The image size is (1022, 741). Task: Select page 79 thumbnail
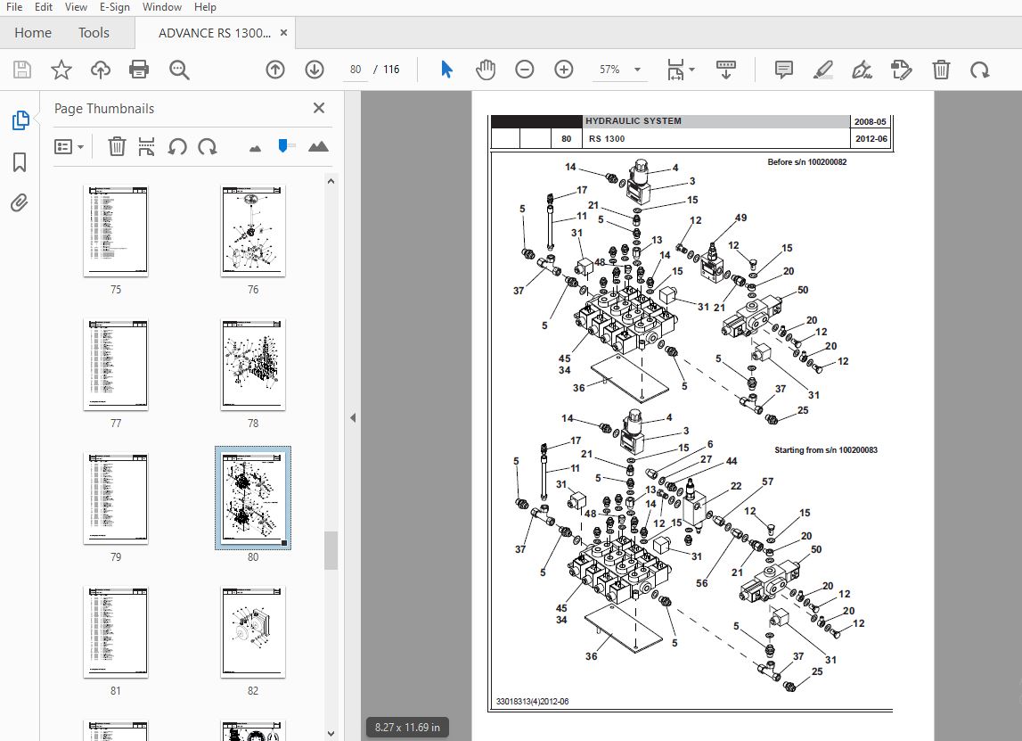click(x=116, y=498)
